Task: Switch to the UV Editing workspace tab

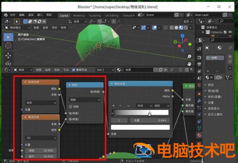Action: (112, 16)
